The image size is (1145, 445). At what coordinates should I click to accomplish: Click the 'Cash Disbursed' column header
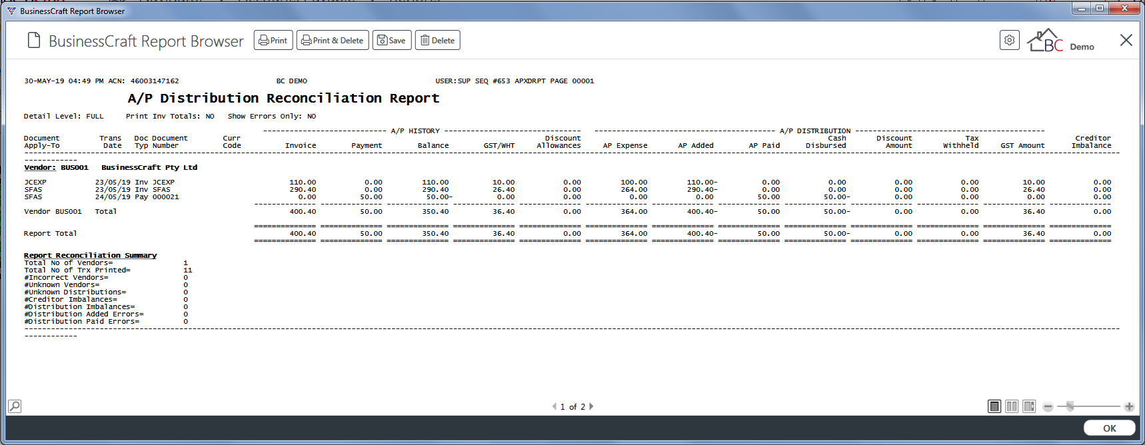coord(826,142)
